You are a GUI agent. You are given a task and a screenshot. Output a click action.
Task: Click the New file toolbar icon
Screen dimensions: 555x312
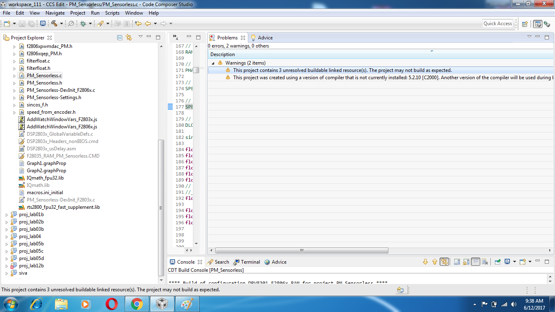pos(7,24)
